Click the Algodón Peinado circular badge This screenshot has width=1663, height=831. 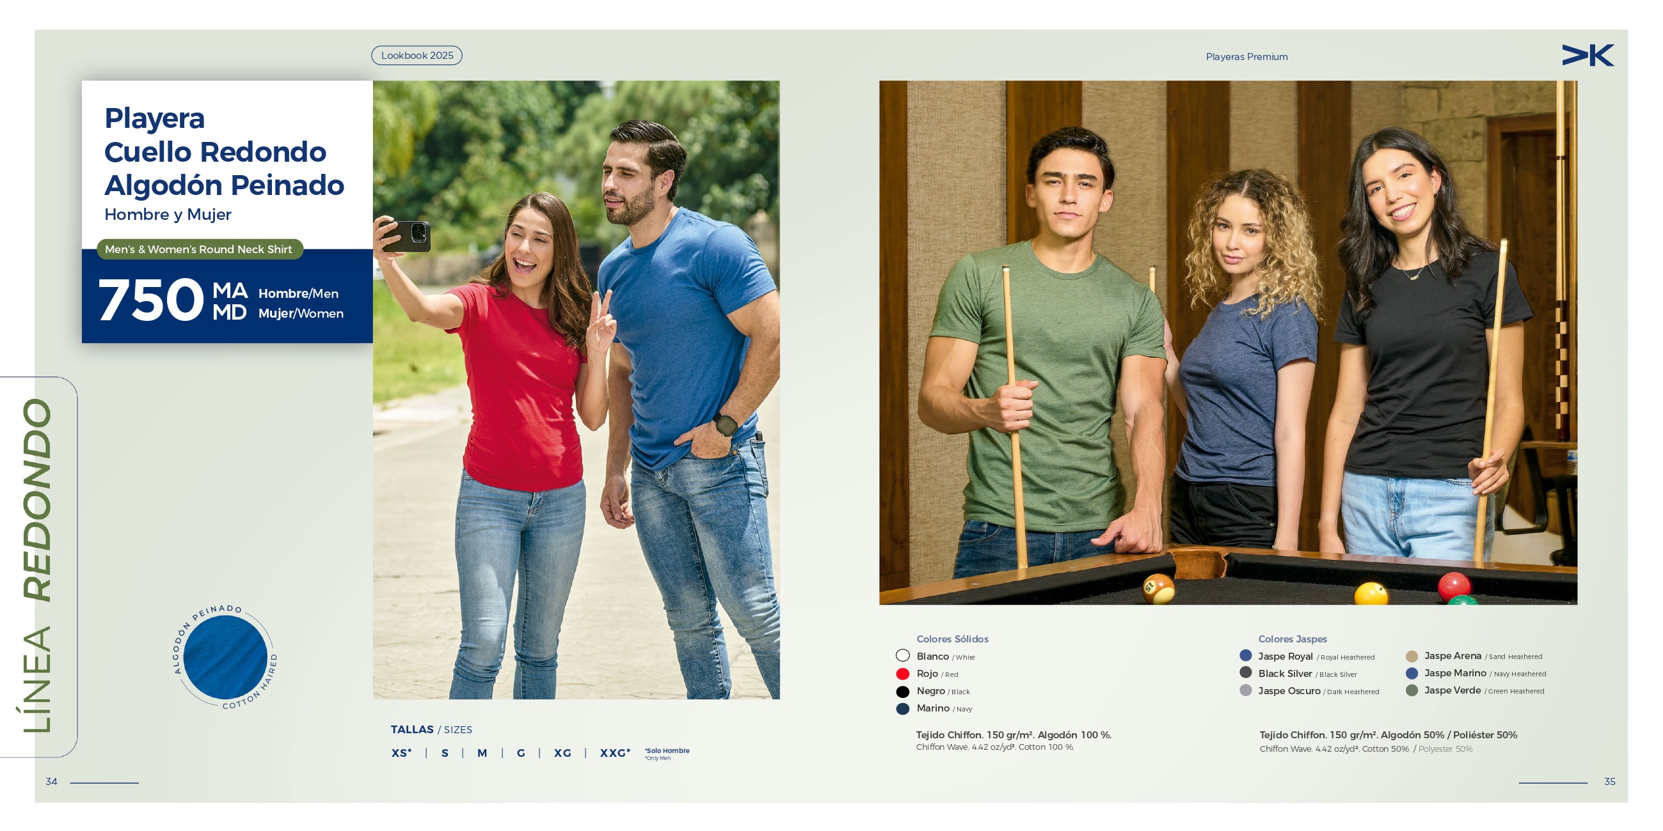tap(225, 656)
